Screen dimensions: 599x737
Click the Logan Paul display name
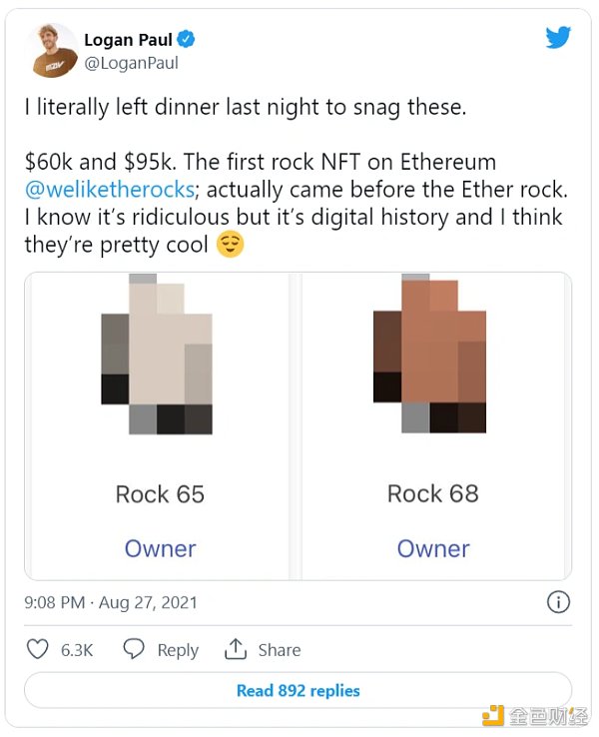click(x=128, y=41)
